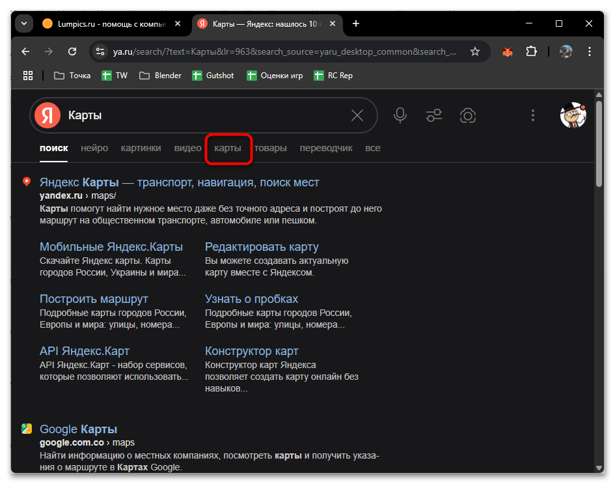Clear the search query with the X
The height and width of the screenshot is (484, 615).
click(357, 115)
